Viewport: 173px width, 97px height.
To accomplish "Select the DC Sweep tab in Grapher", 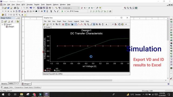I will click(47, 27).
